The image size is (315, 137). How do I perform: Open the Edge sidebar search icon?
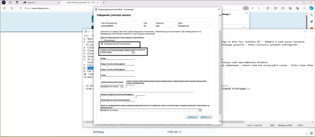pyautogui.click(x=312, y=15)
